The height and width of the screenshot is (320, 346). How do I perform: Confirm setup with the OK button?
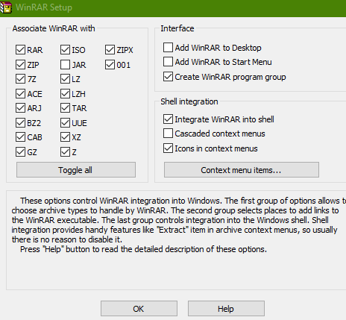click(139, 309)
